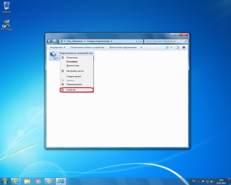Launch Windows Media Player from taskbar
The width and height of the screenshot is (231, 185).
coord(38,181)
